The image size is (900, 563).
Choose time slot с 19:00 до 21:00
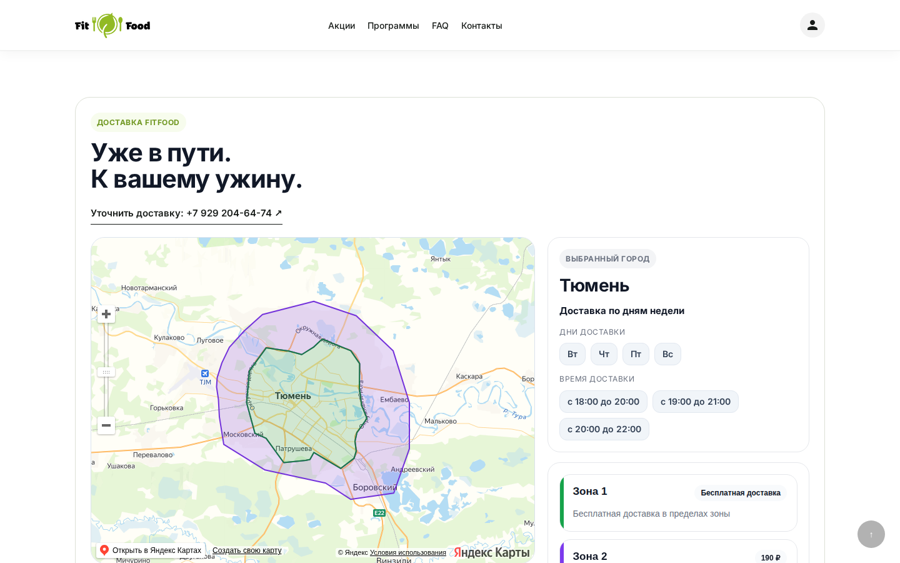pos(696,402)
